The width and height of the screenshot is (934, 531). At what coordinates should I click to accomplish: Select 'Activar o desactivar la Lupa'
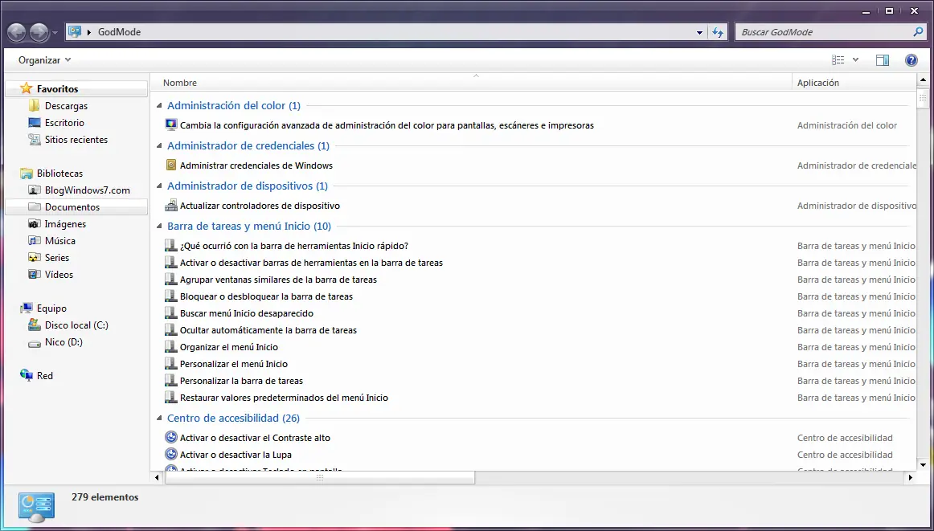[x=236, y=455]
